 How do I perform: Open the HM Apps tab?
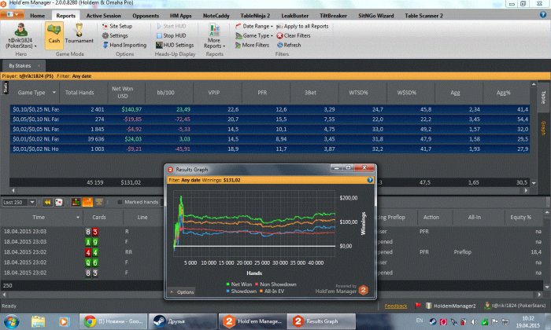tap(180, 16)
